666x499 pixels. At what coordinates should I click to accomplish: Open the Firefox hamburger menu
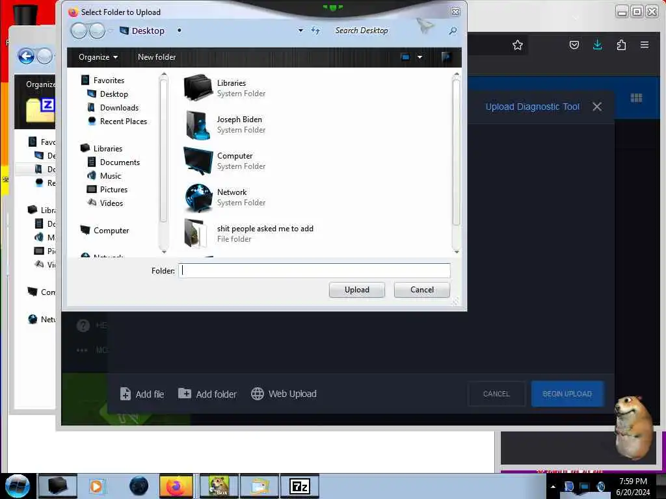point(645,45)
